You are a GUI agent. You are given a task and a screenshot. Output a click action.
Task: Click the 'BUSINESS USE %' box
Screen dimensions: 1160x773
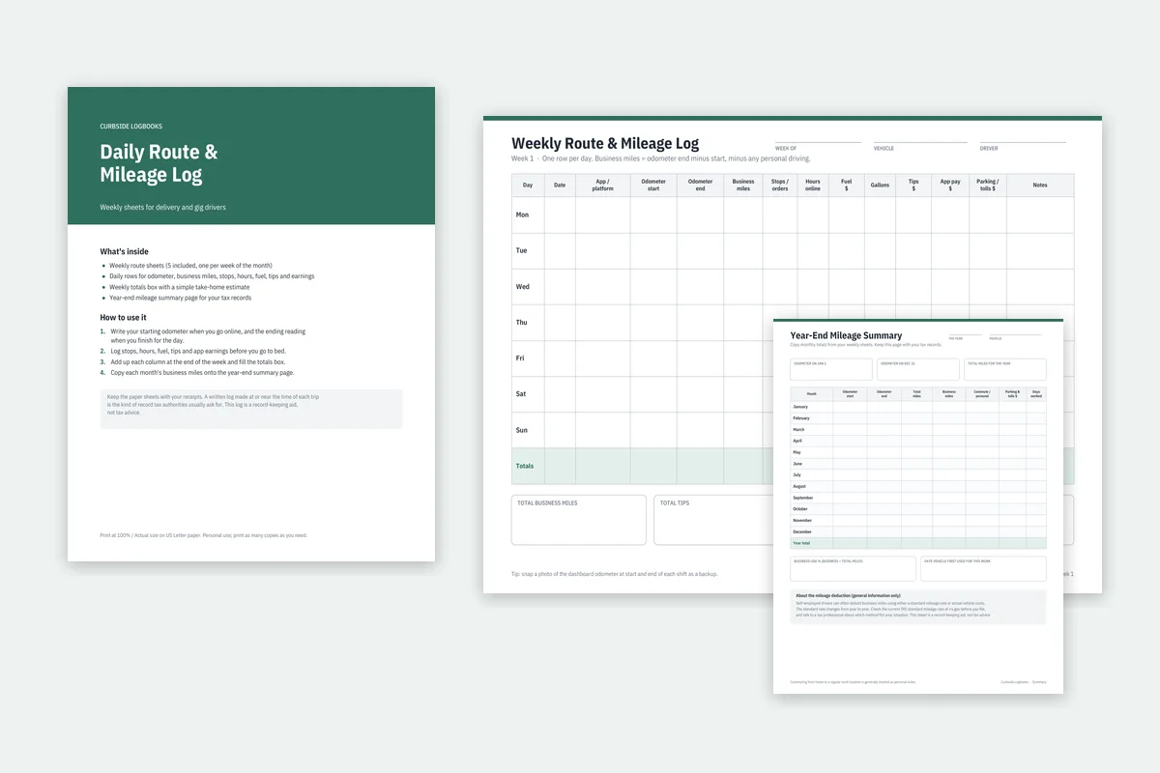point(853,568)
